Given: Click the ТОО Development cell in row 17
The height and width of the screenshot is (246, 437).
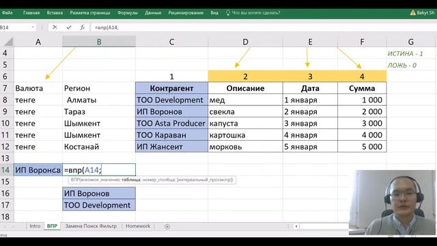Looking at the screenshot, I should pyautogui.click(x=99, y=205).
